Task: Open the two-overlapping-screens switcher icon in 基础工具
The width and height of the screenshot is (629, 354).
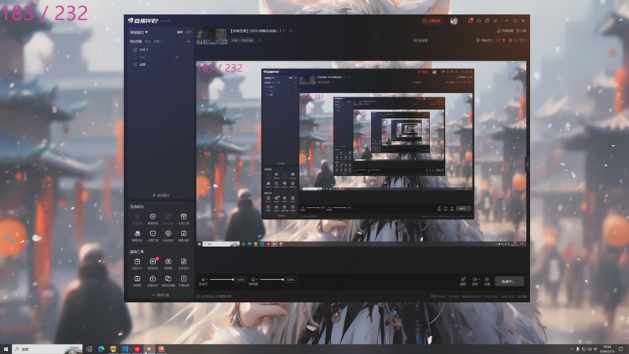Action: click(168, 278)
